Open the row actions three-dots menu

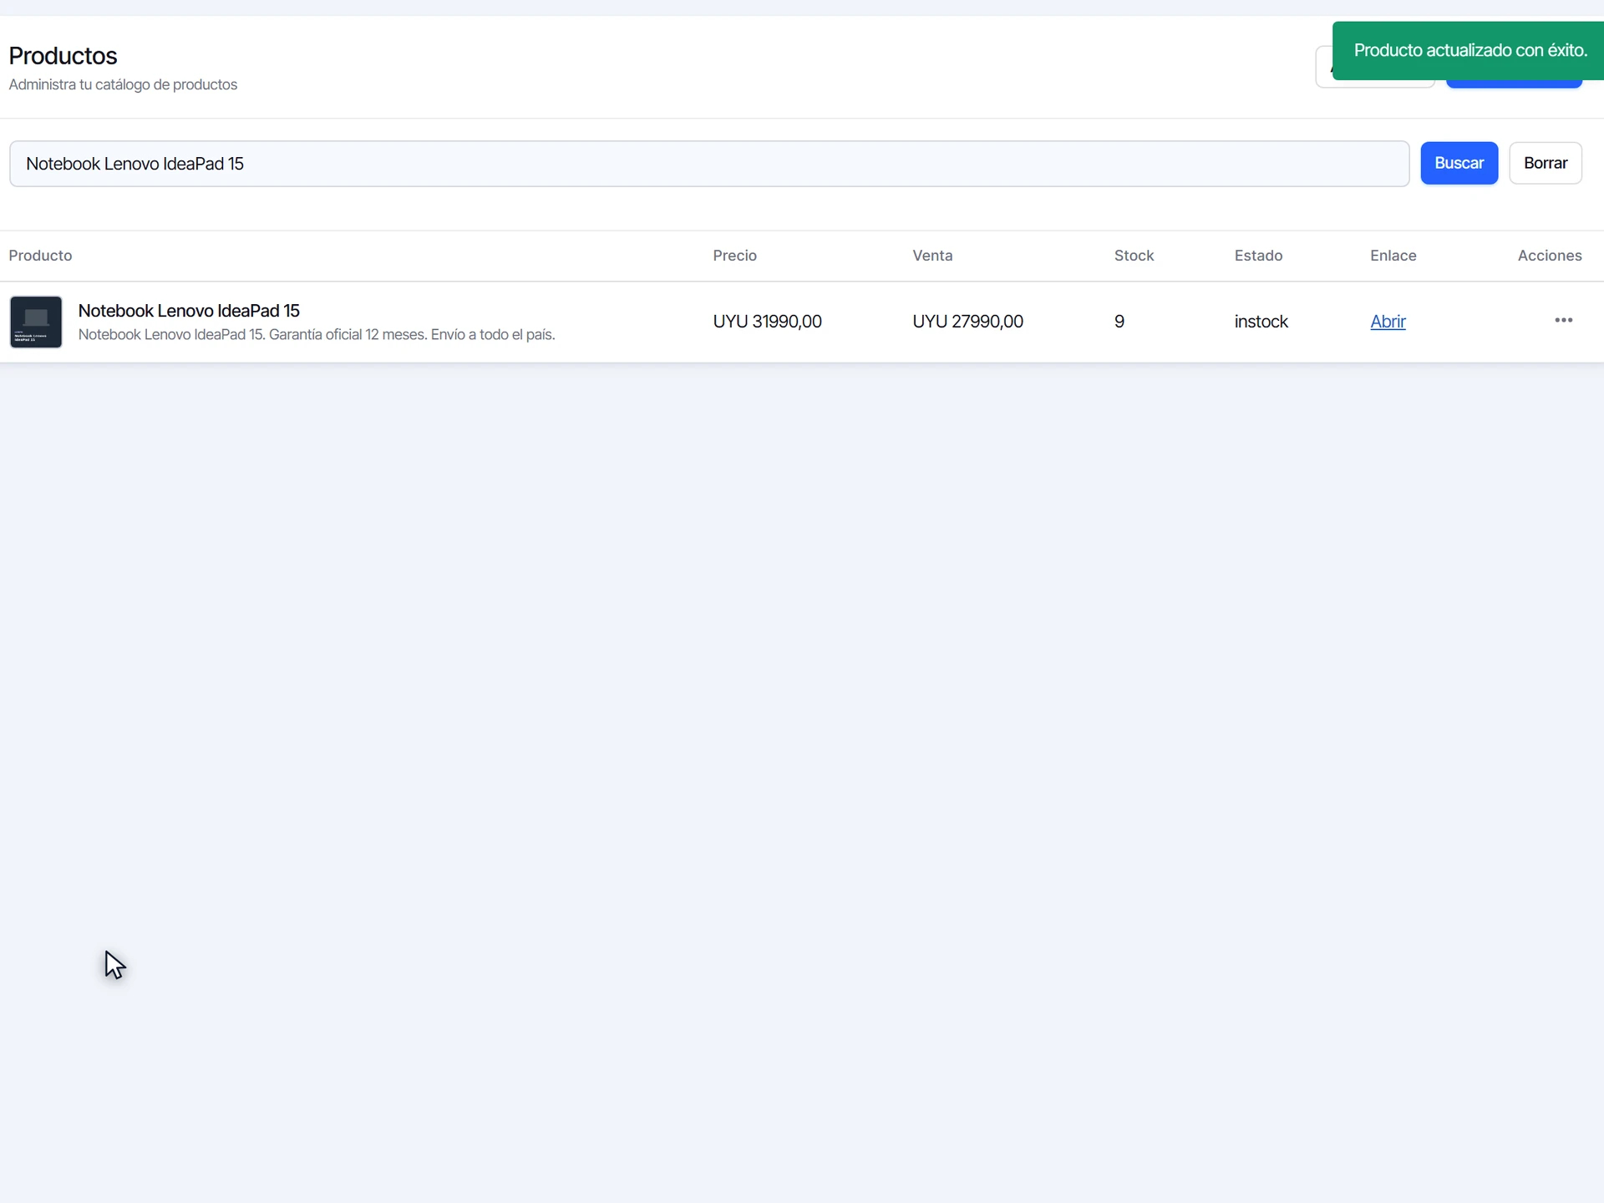pyautogui.click(x=1563, y=321)
